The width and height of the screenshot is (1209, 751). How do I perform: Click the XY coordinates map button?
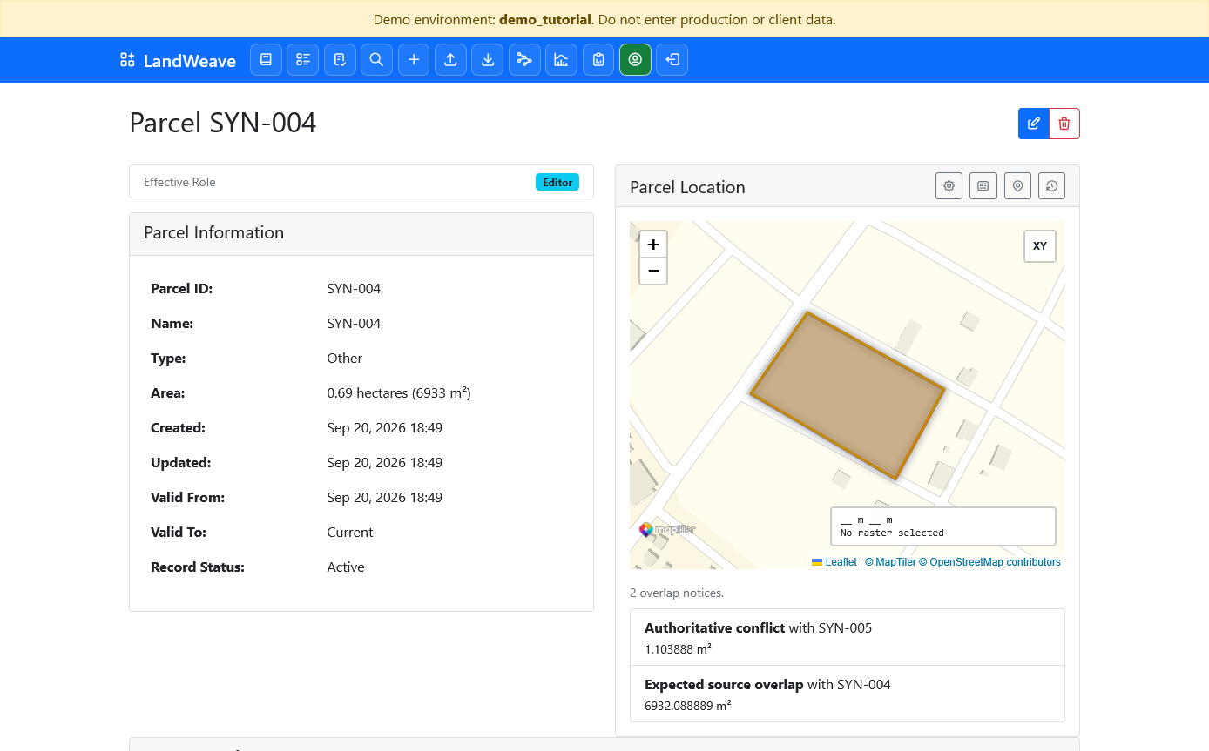[1040, 246]
